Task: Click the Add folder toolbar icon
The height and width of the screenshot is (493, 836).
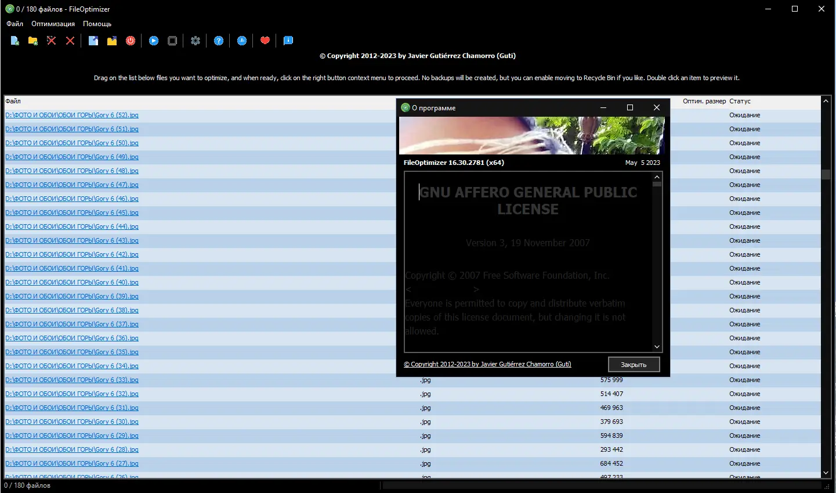Action: 33,41
